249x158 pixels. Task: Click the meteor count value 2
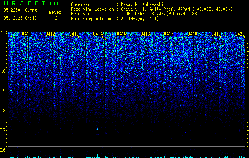coord(56,18)
